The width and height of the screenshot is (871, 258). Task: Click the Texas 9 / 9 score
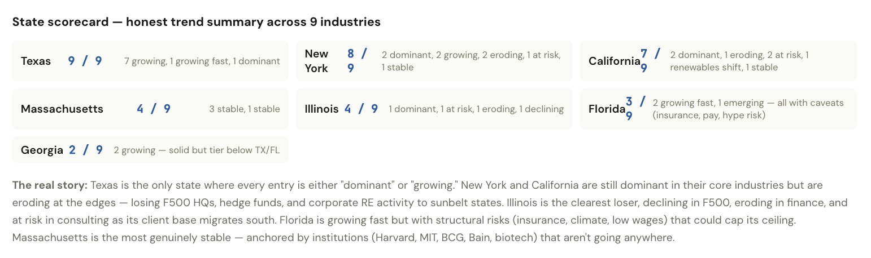click(x=85, y=61)
